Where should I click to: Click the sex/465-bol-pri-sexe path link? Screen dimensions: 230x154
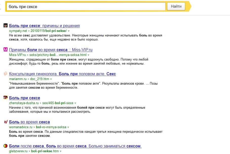(x=58, y=103)
